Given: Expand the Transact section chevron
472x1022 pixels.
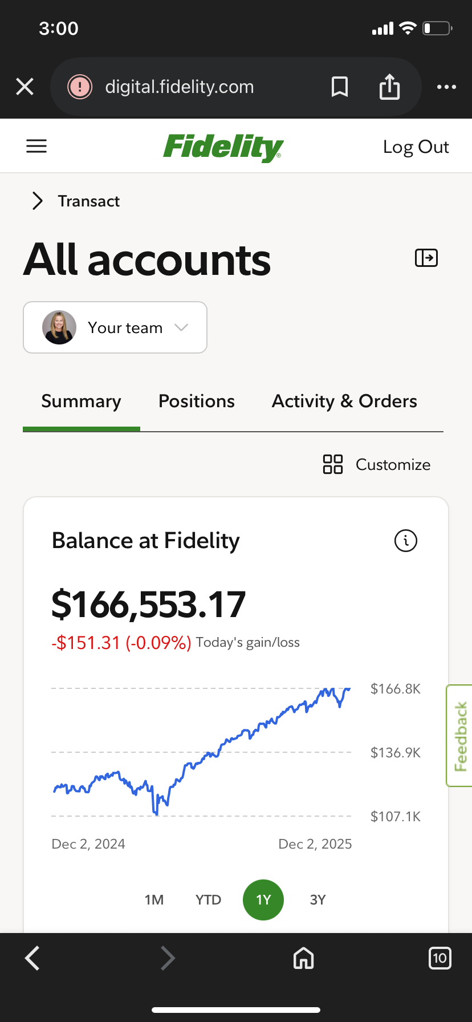Looking at the screenshot, I should point(38,201).
